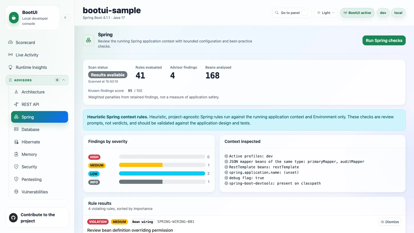414x233 pixels.
Task: Click the advisors count badge 9
Action: (57, 80)
